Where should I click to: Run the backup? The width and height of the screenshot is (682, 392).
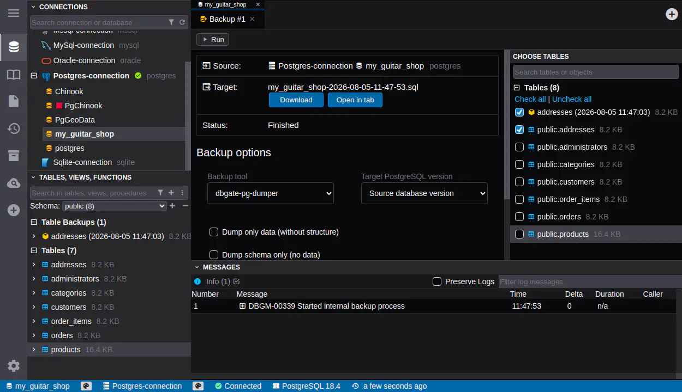coord(213,39)
